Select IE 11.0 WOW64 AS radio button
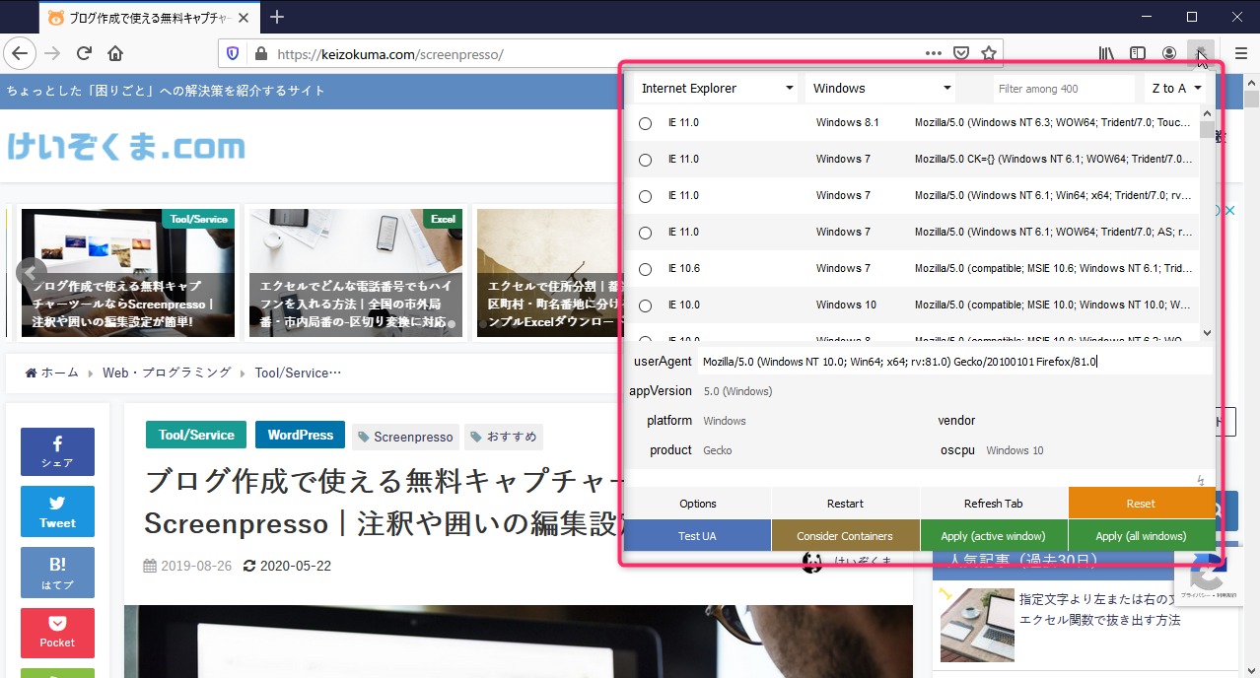Viewport: 1260px width, 678px height. (x=646, y=233)
